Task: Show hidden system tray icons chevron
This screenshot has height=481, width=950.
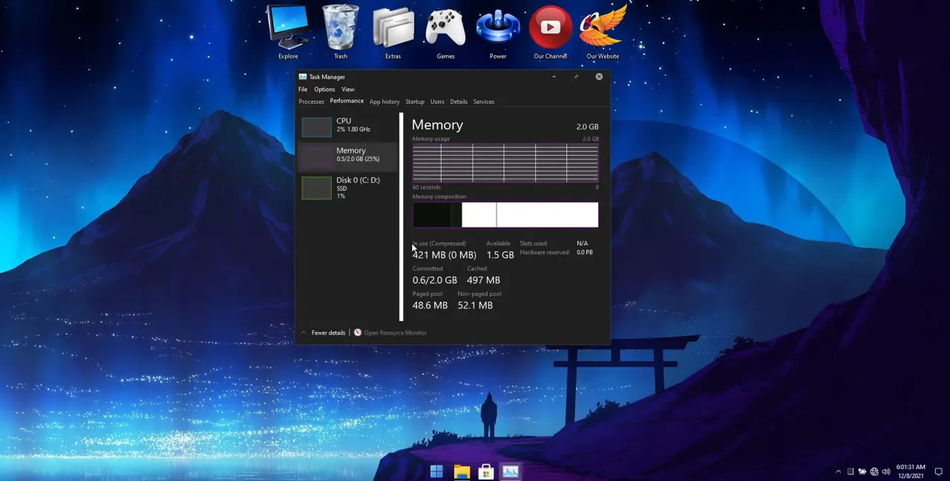Action: pyautogui.click(x=839, y=471)
